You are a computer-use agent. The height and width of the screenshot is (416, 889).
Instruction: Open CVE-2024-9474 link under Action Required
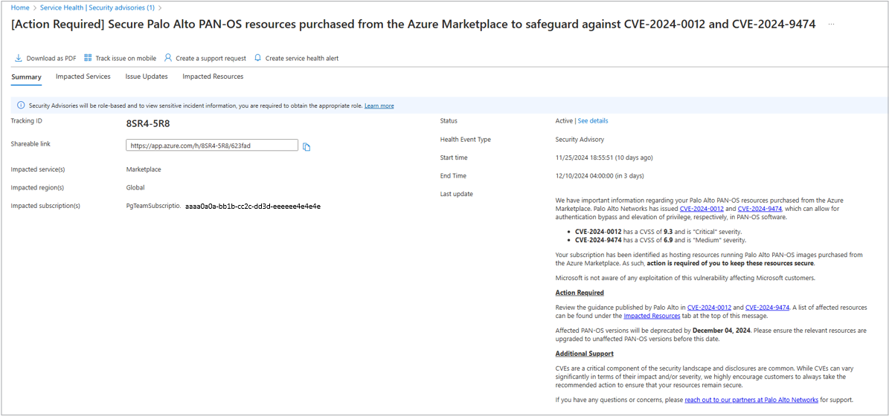tap(767, 308)
